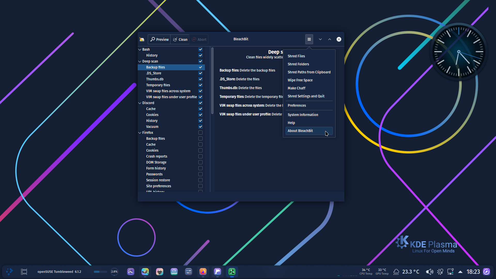Image resolution: width=496 pixels, height=279 pixels.
Task: Open System Settings sliders icon
Action: pyautogui.click(x=189, y=272)
